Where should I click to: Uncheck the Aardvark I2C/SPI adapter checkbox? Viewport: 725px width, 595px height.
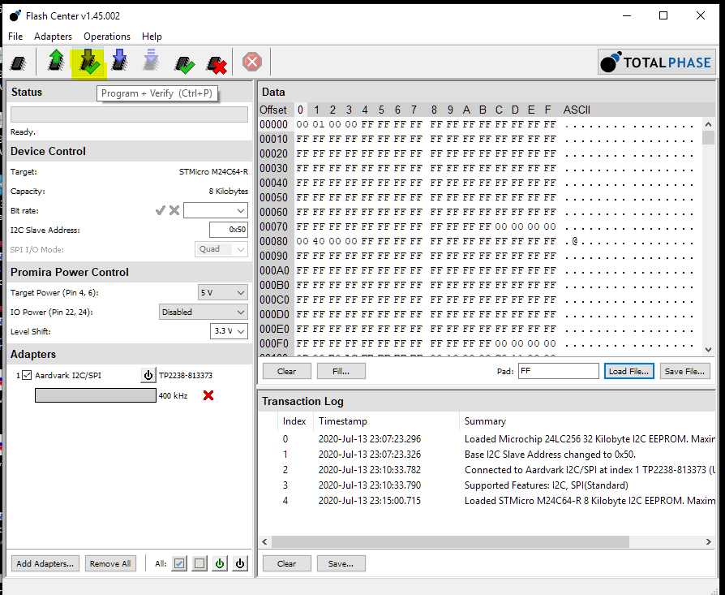coord(27,375)
